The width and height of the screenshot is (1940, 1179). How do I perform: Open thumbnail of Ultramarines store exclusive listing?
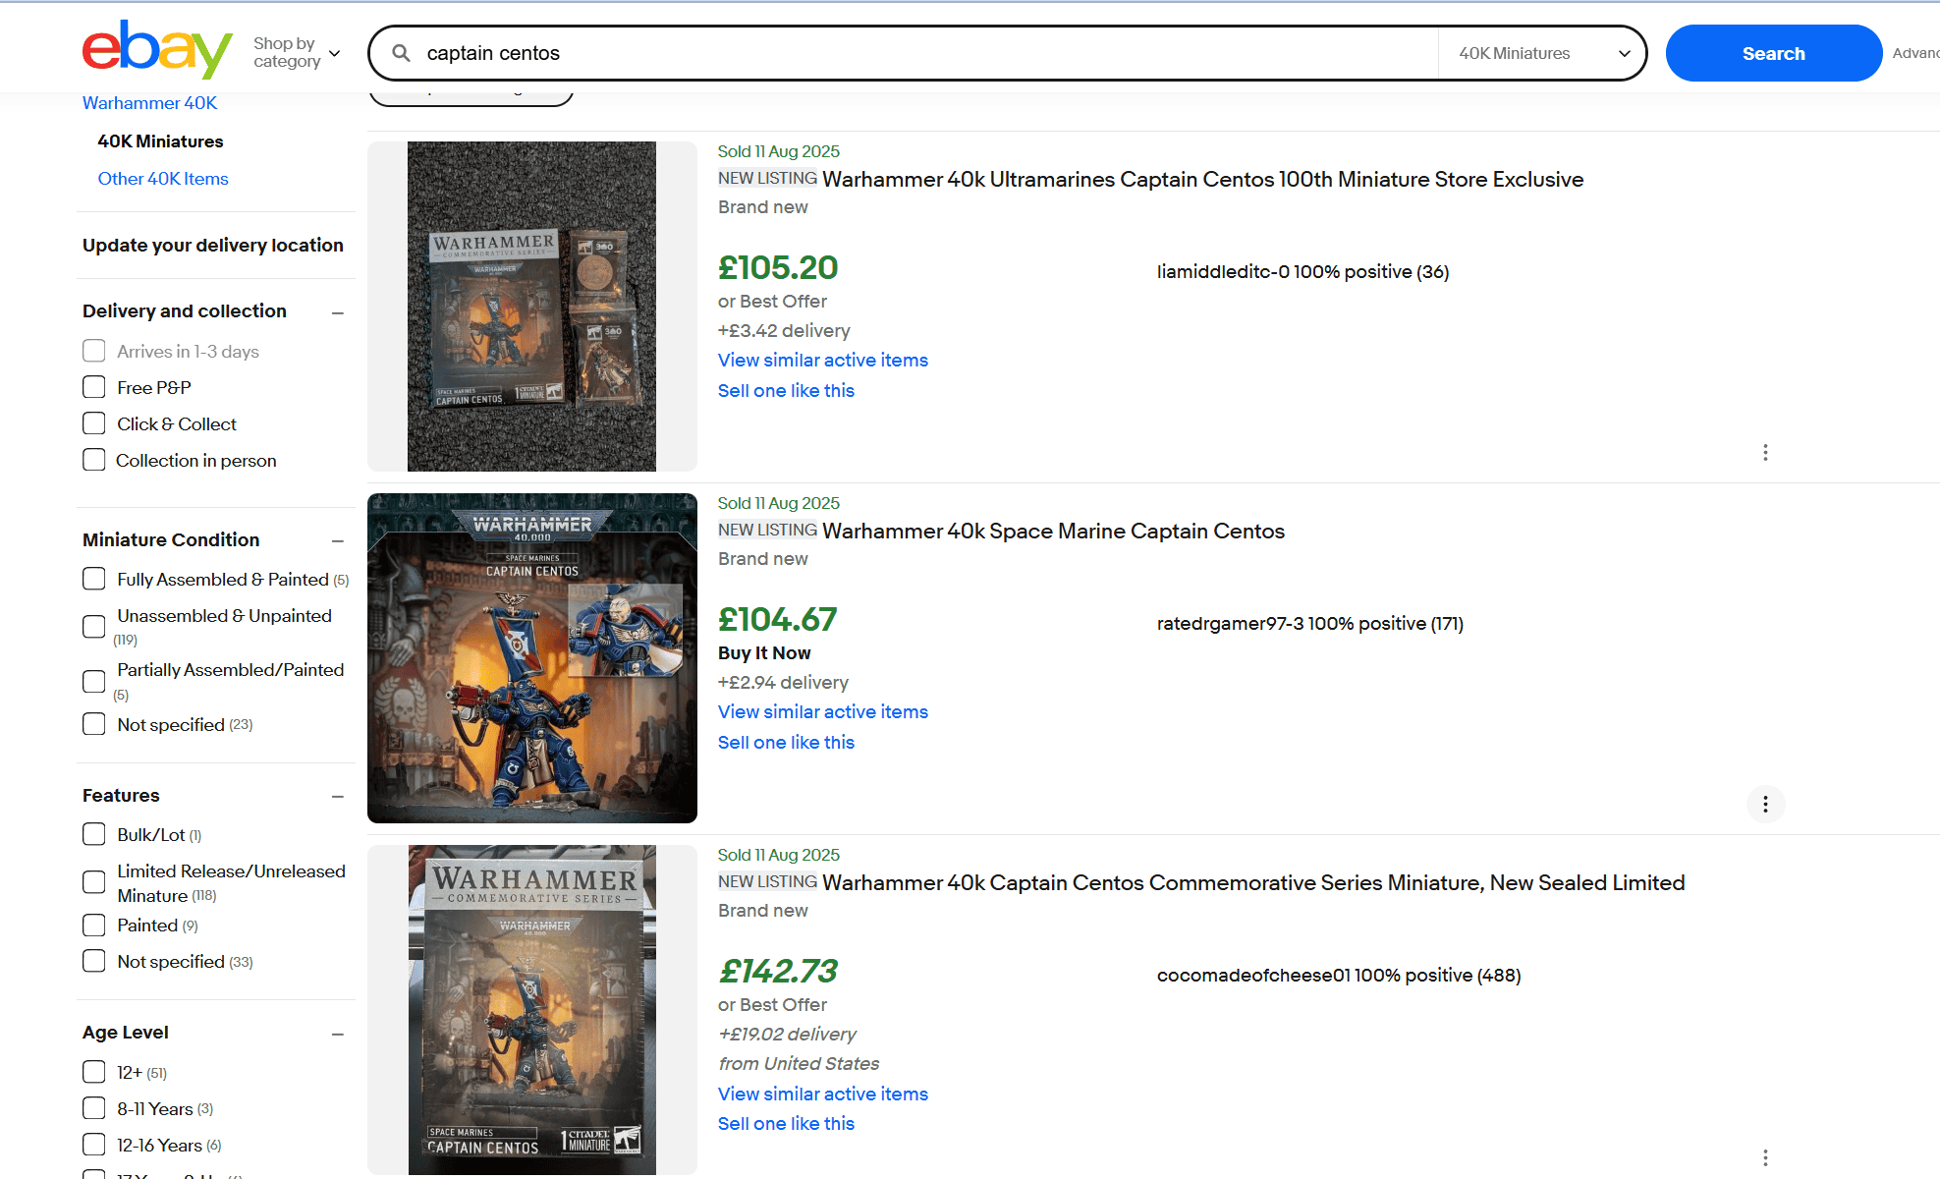click(532, 307)
